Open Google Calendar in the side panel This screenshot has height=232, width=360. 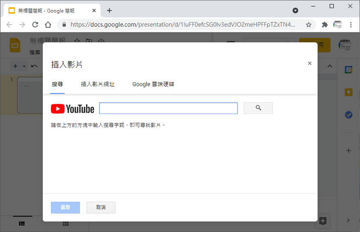click(348, 70)
